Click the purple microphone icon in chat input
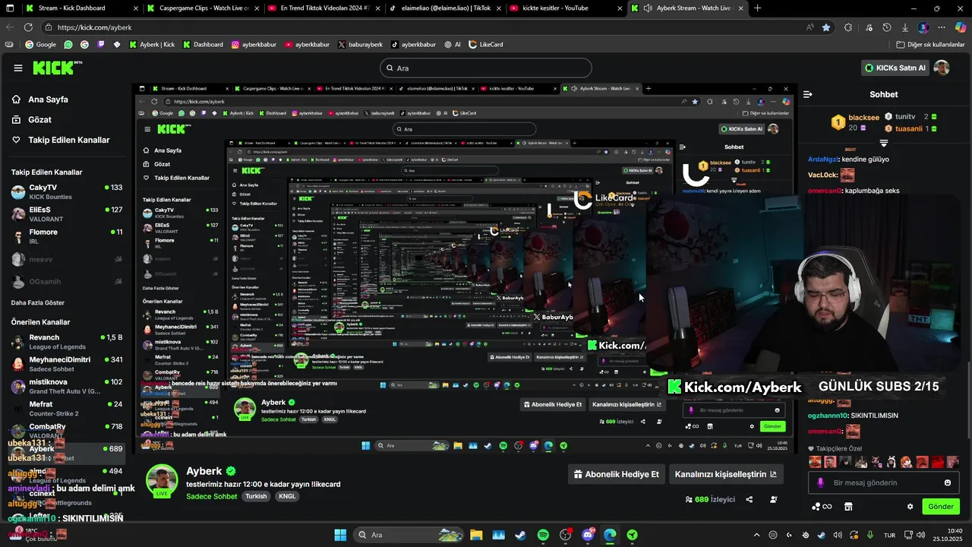The image size is (972, 547). pyautogui.click(x=821, y=482)
